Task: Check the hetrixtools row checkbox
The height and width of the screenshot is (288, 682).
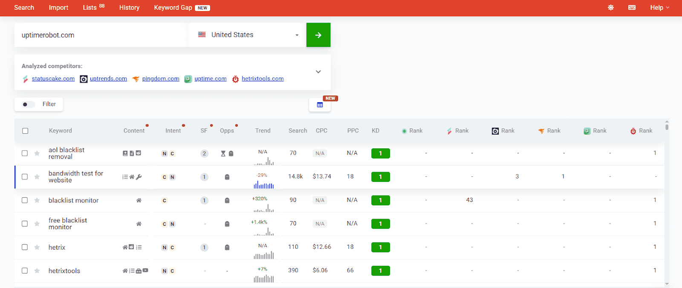Action: pyautogui.click(x=25, y=271)
